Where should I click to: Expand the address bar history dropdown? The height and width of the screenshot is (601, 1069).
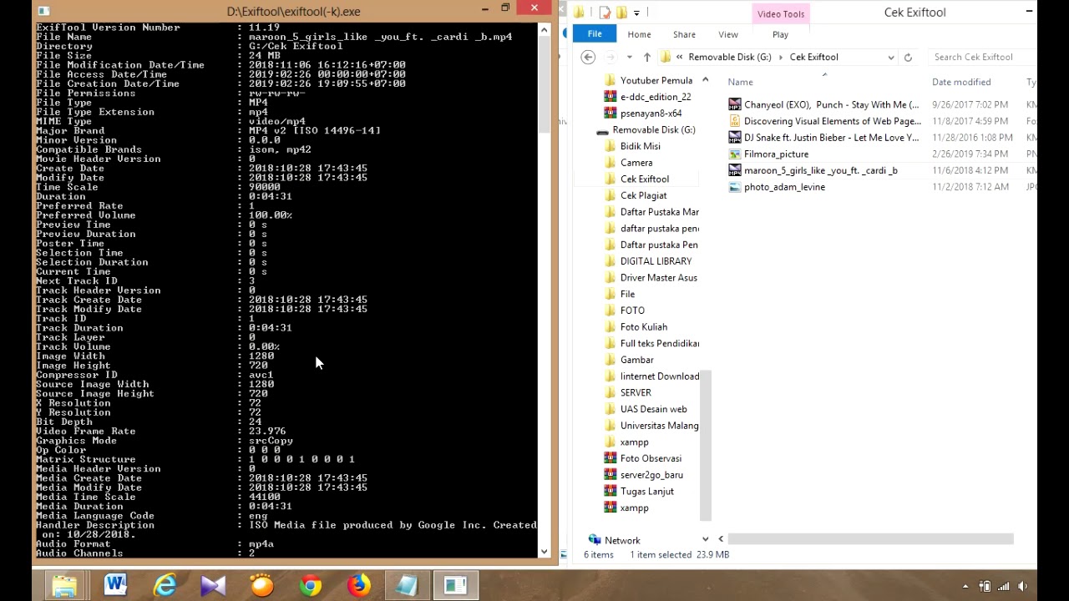[891, 58]
